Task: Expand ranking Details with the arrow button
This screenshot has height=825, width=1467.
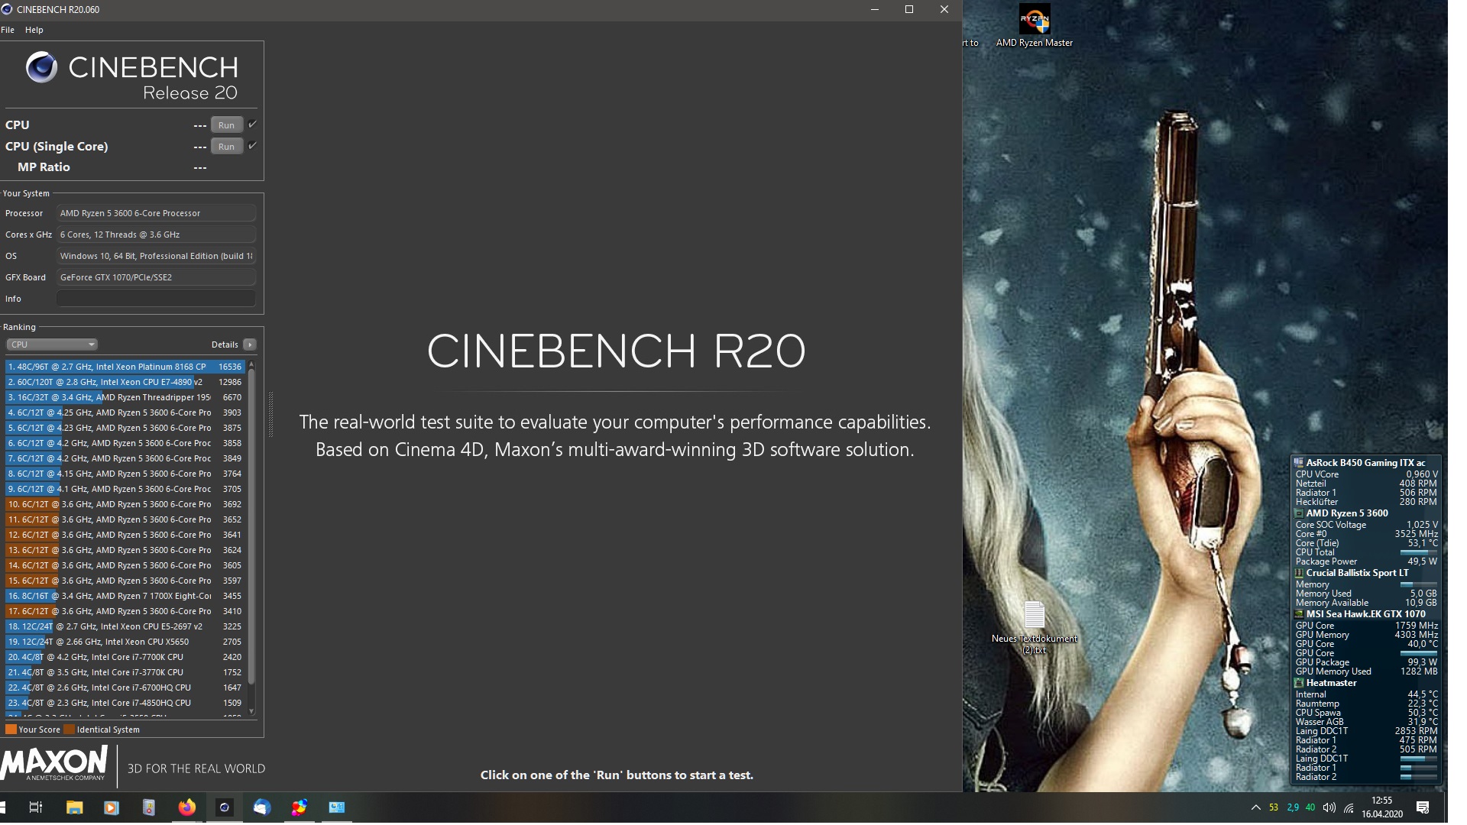Action: pos(250,345)
